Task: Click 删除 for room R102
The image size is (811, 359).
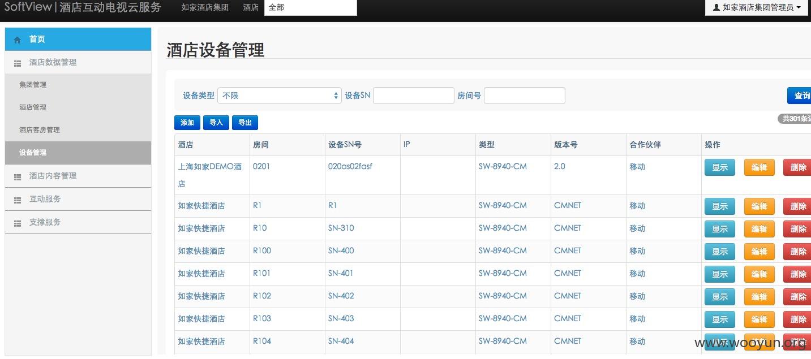Action: pos(797,297)
